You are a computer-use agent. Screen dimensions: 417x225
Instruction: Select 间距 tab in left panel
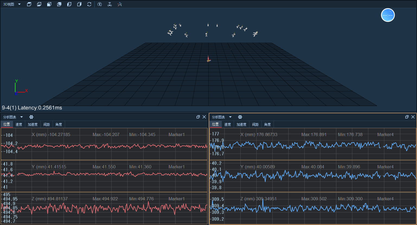46,124
